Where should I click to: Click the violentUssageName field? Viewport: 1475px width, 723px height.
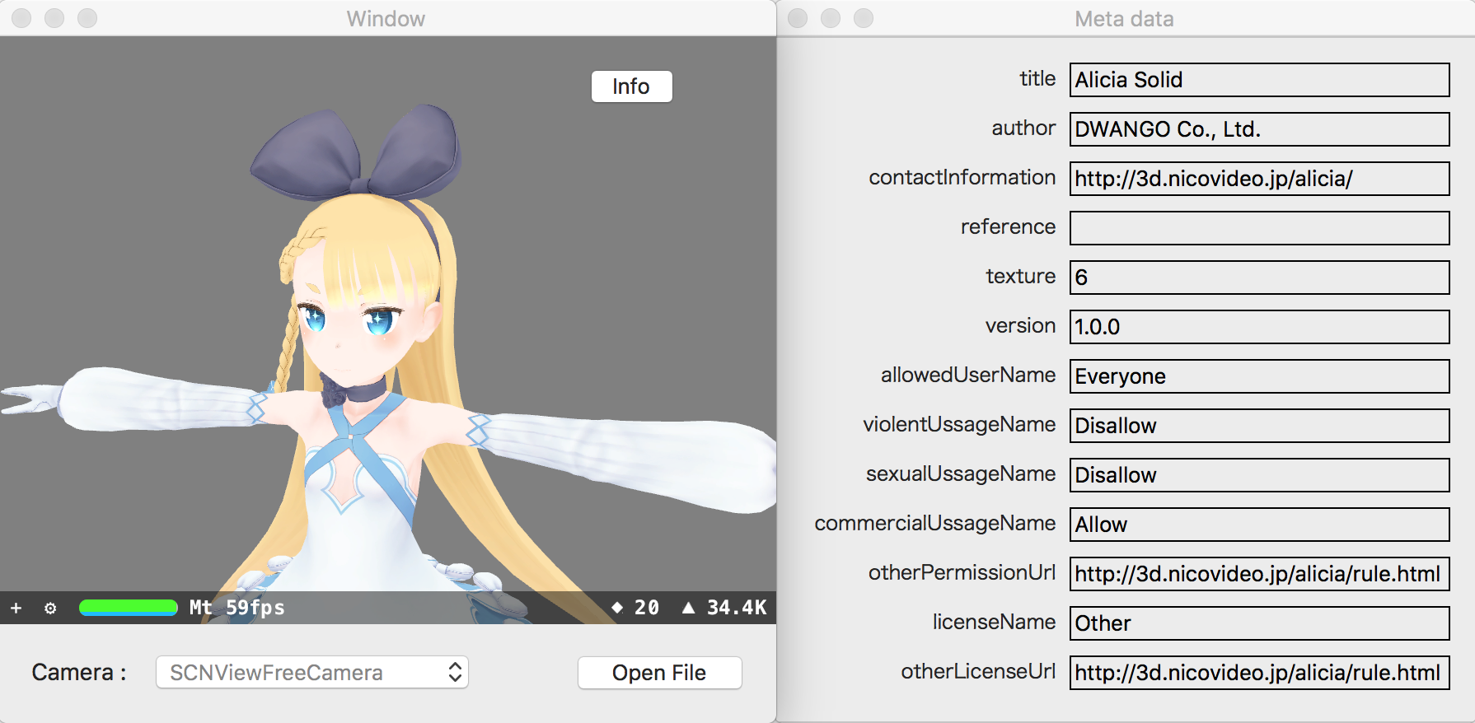1259,426
